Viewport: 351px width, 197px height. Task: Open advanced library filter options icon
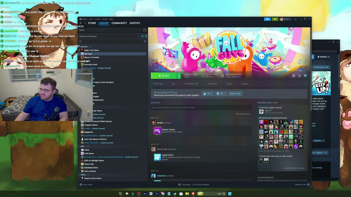(145, 41)
